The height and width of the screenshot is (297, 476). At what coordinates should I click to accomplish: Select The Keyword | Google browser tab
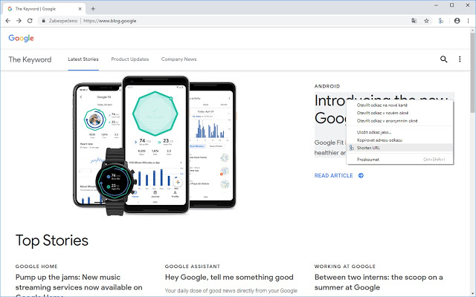tap(44, 9)
